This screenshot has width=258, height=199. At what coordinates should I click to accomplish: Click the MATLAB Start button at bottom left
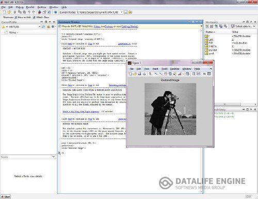point(6,196)
